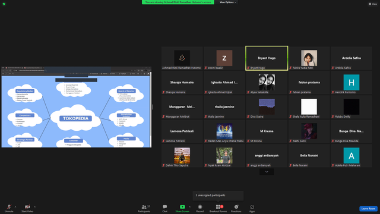Screen dimensions: 380x214
Task: Click "Media" heading in shared slide
Action: pos(126,139)
